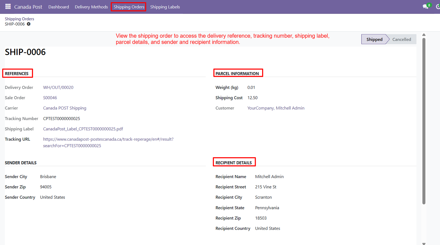Click the Tracking Number field label
440x245 pixels.
point(21,119)
